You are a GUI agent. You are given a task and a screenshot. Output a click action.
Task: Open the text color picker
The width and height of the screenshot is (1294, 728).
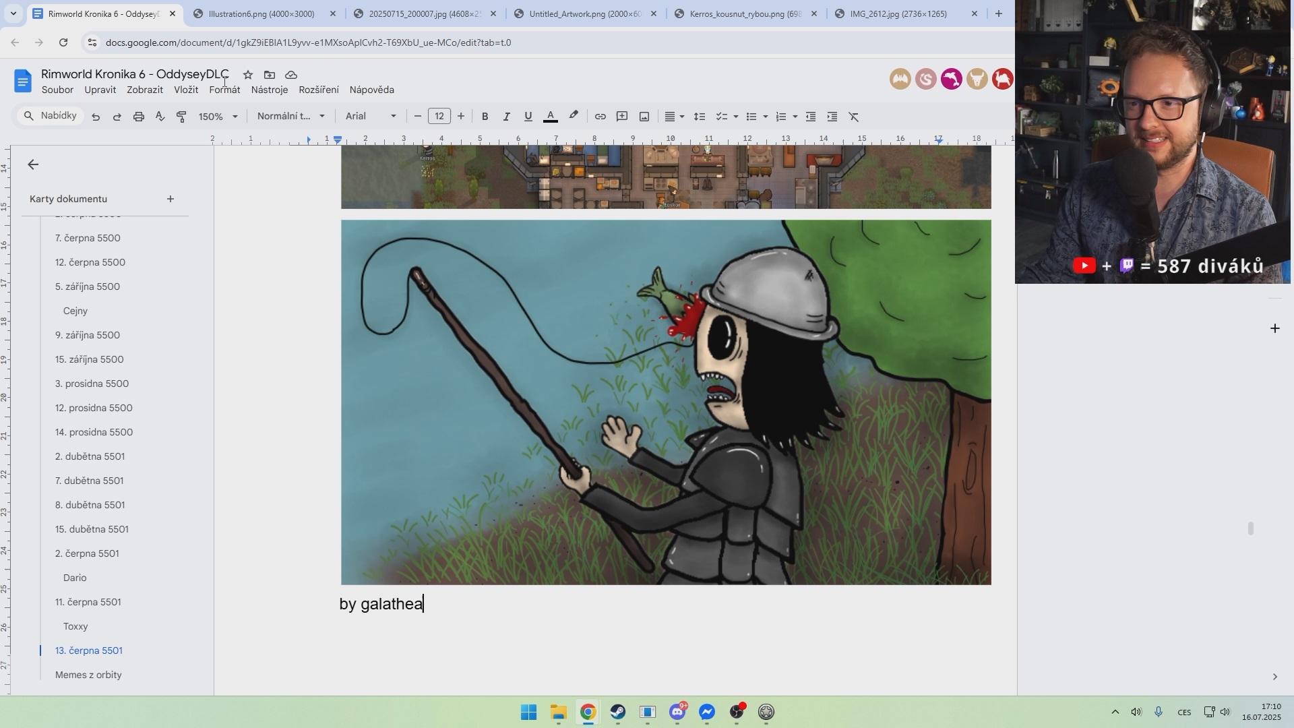click(x=551, y=117)
